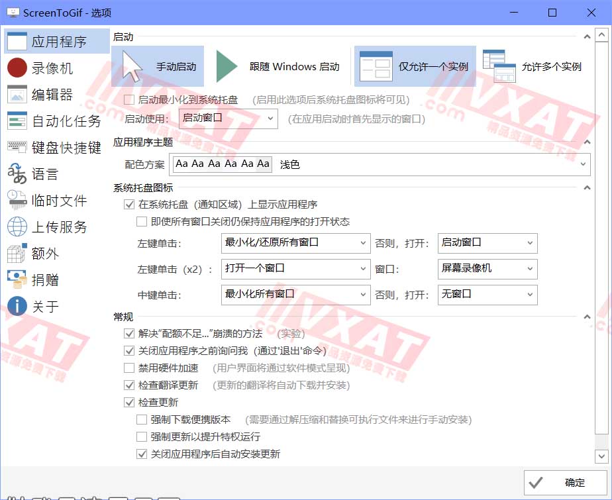
Task: Uncheck 检查翻译更新
Action: [x=129, y=385]
